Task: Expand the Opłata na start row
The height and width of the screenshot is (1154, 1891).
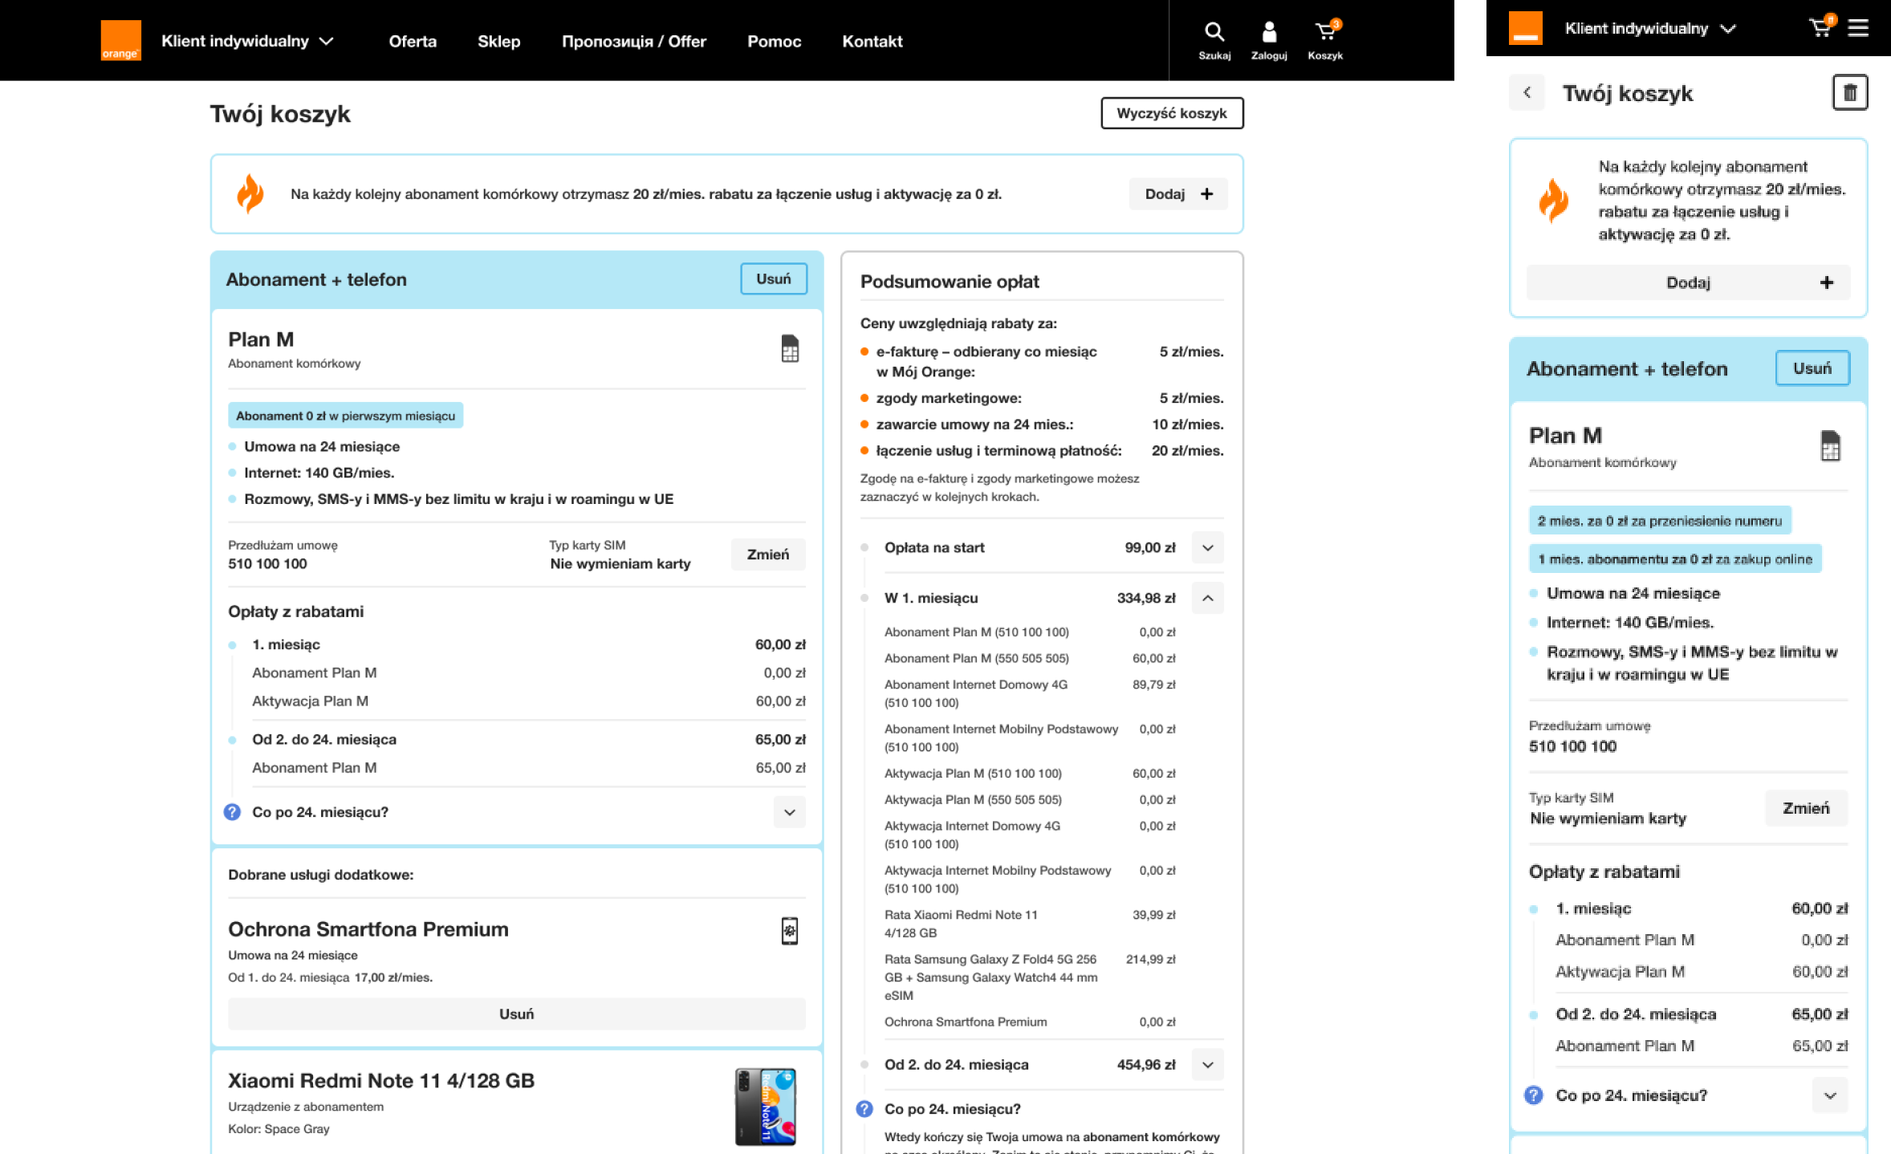Action: (1207, 548)
